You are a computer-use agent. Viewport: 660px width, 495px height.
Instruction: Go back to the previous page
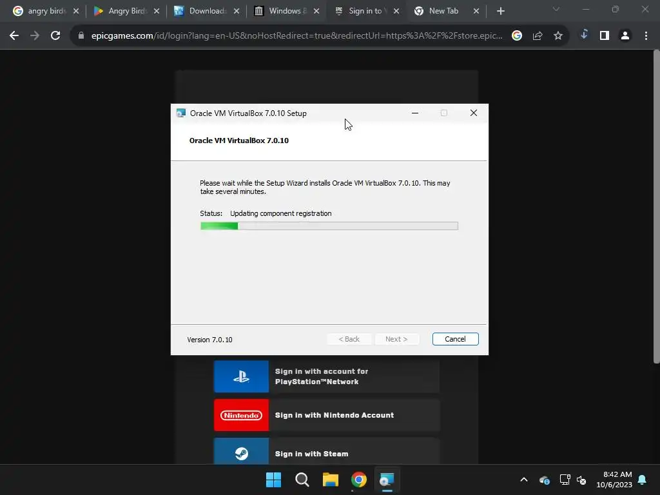point(14,36)
